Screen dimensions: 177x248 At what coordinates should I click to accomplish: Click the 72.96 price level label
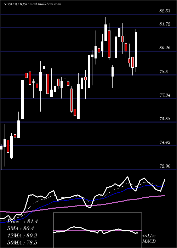(x=165, y=166)
